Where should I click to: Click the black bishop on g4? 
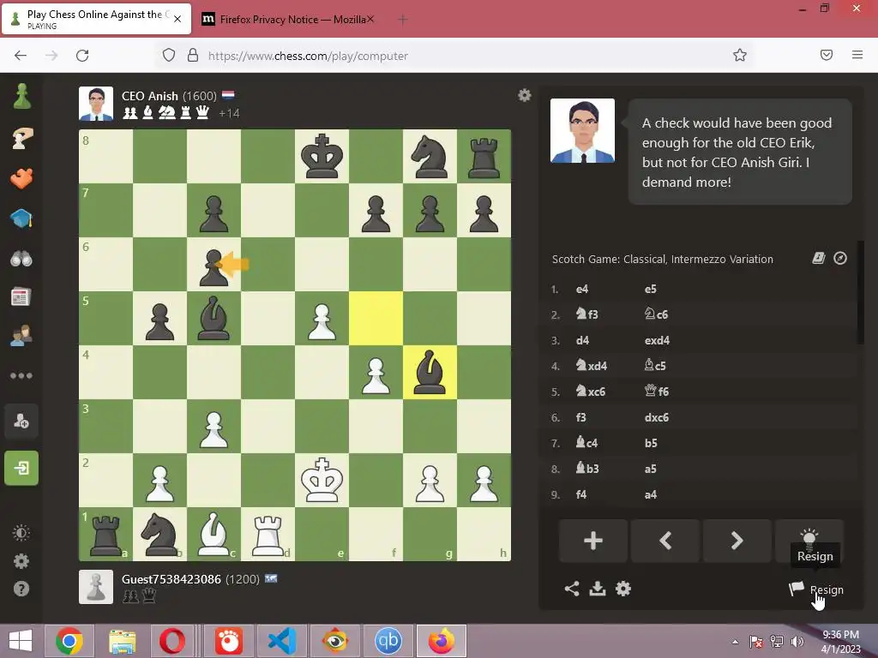430,372
